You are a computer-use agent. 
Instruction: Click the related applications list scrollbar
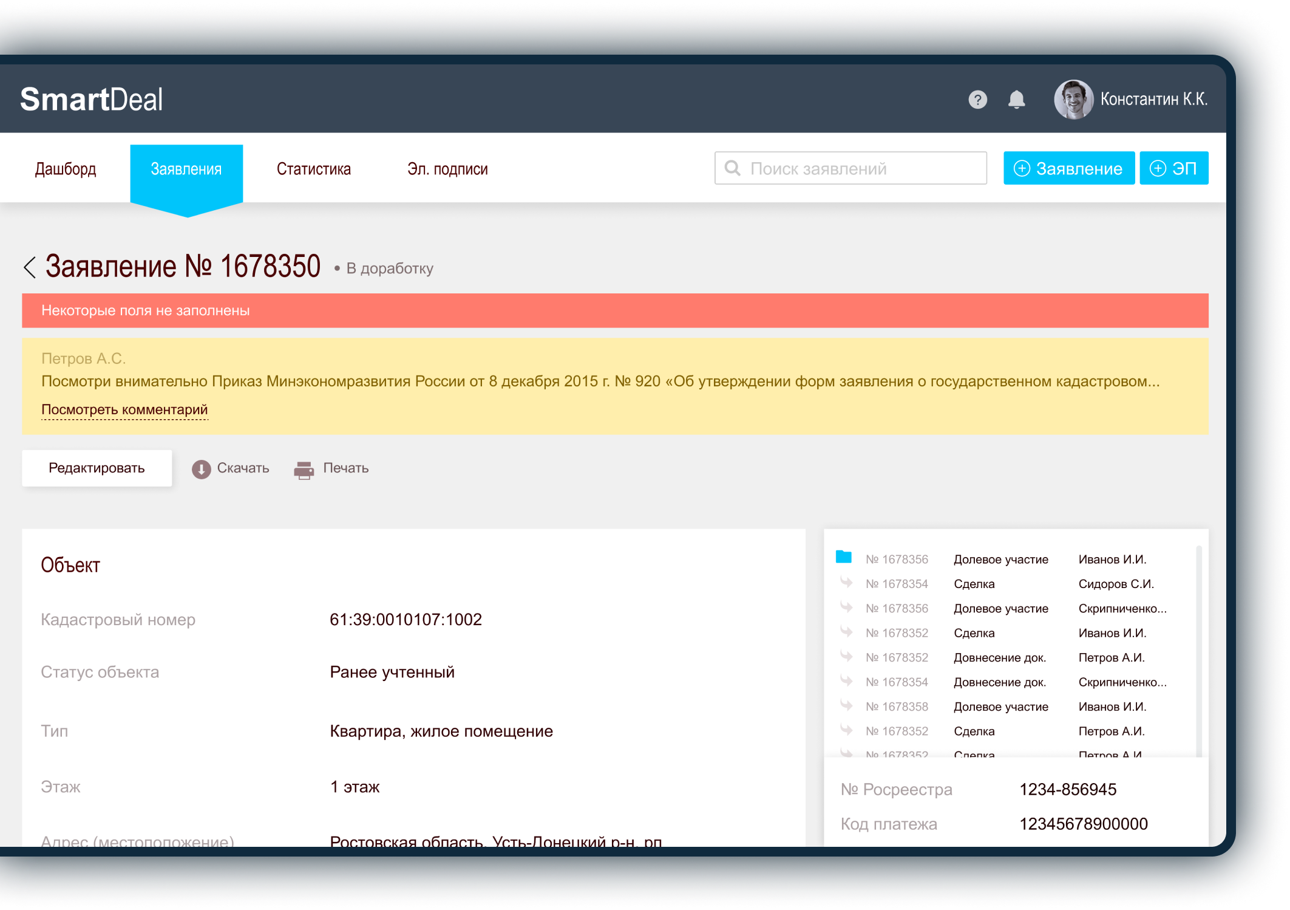click(1198, 650)
